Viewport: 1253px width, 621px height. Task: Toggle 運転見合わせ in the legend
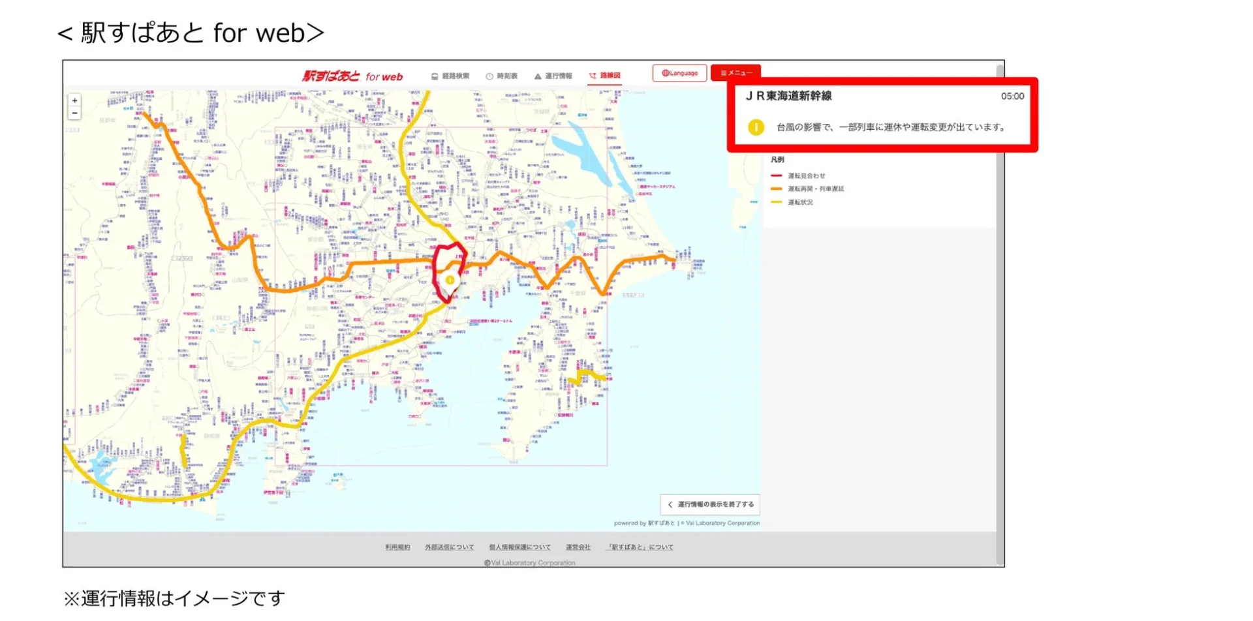807,176
